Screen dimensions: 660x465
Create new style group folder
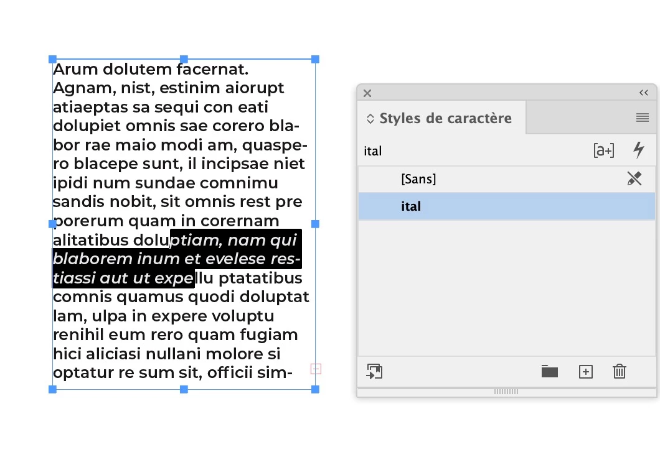(x=549, y=371)
